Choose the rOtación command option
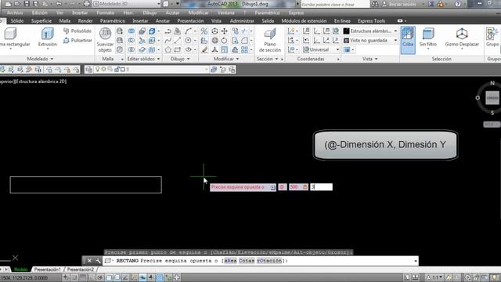The width and height of the screenshot is (501, 282). (269, 261)
